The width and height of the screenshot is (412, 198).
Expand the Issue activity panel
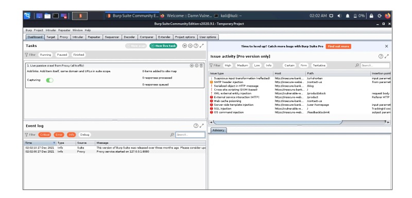pyautogui.click(x=387, y=56)
